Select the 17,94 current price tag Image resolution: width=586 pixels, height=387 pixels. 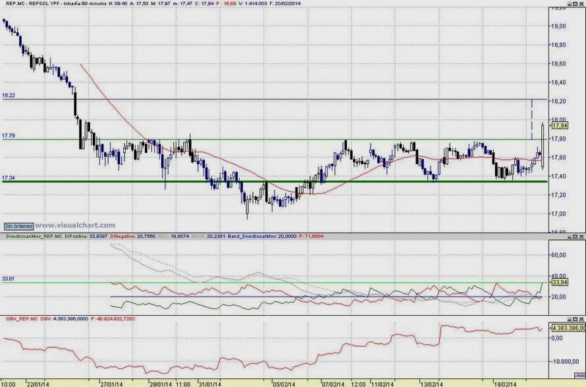(x=560, y=126)
